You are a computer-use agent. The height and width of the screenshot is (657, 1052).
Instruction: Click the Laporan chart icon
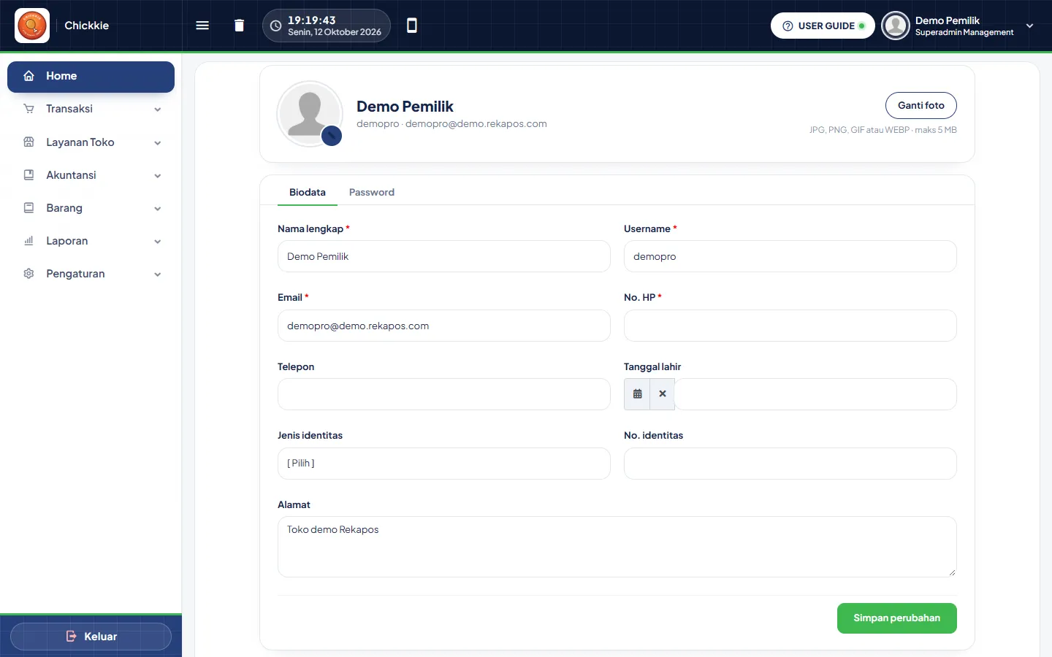[29, 241]
